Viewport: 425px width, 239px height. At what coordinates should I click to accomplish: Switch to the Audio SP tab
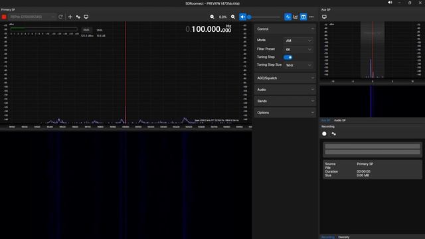pos(339,120)
